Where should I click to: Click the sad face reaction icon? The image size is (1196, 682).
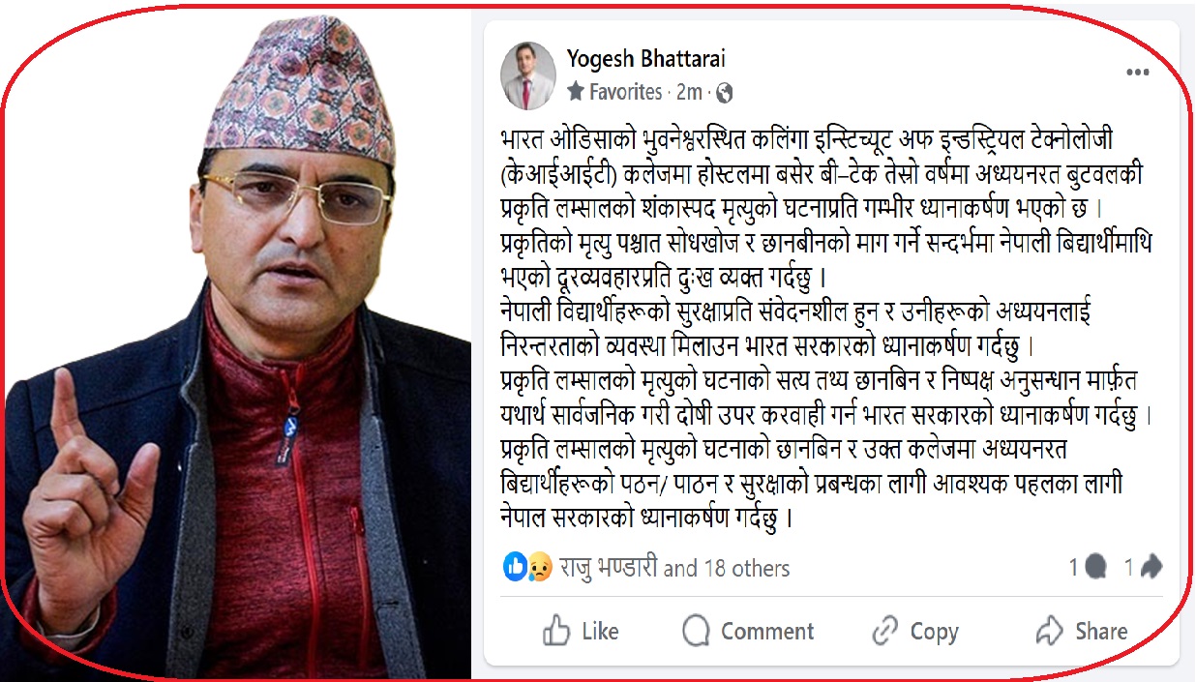point(539,568)
